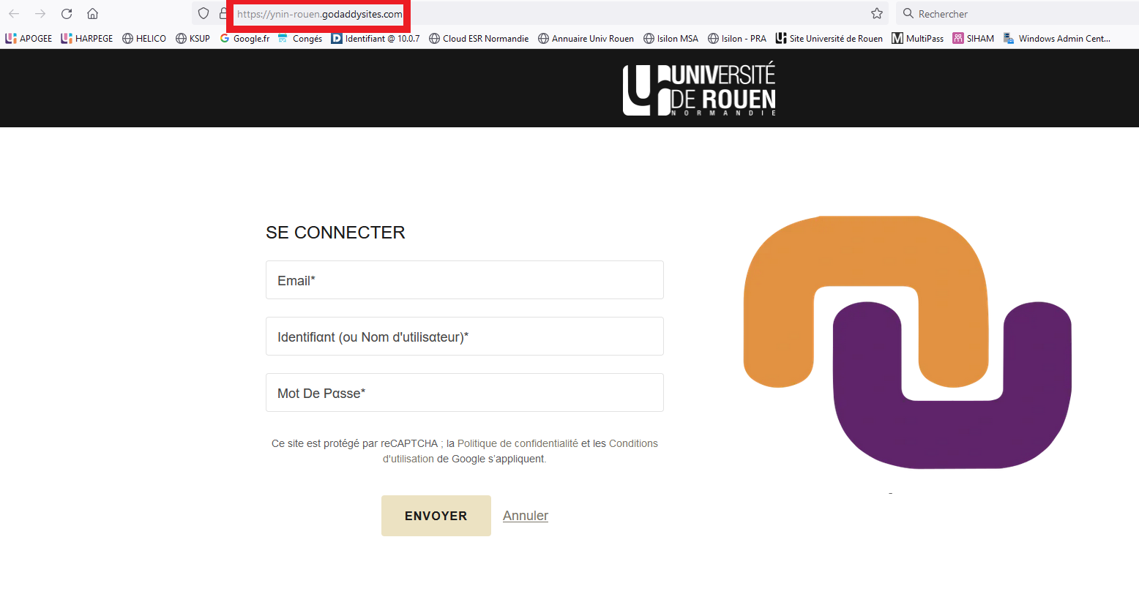Open the MultiPass bookmark
Image resolution: width=1139 pixels, height=616 pixels.
918,39
